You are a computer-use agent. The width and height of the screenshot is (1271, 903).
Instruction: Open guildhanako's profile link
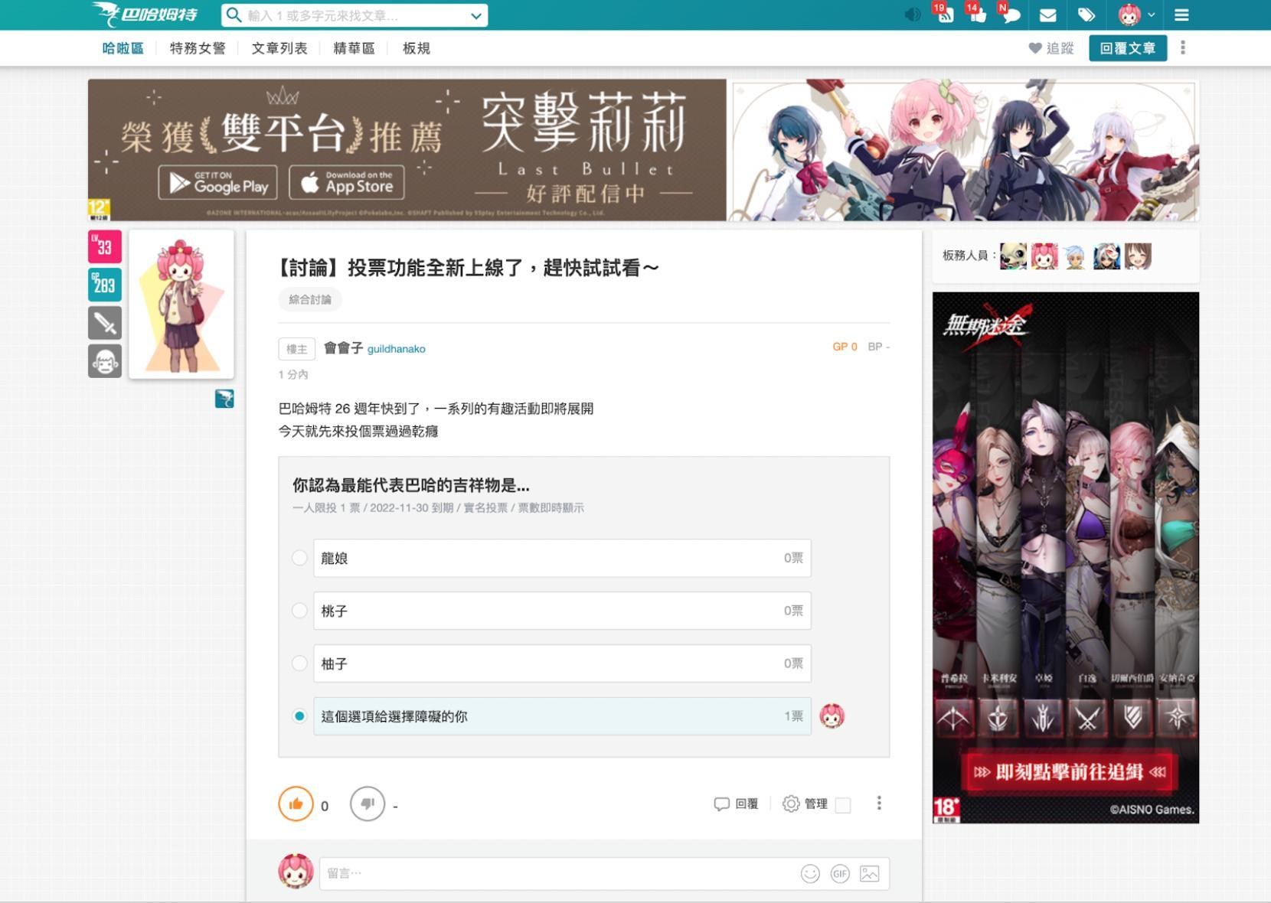coord(397,348)
